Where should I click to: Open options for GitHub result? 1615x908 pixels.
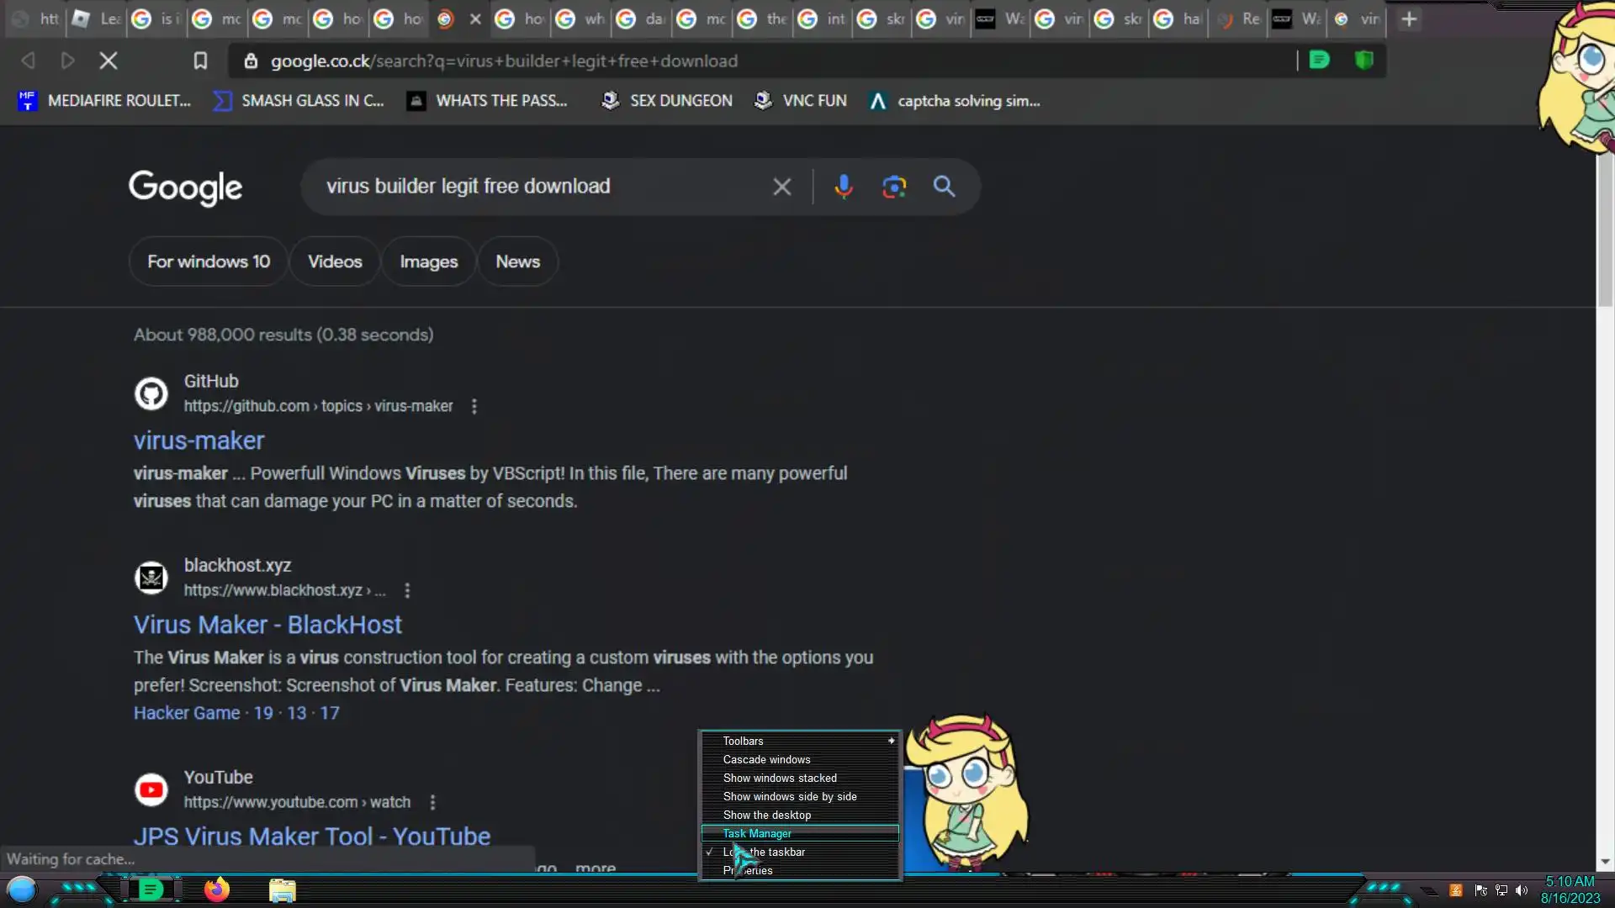point(474,407)
